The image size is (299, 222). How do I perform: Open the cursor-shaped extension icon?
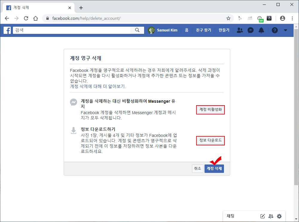[240, 18]
